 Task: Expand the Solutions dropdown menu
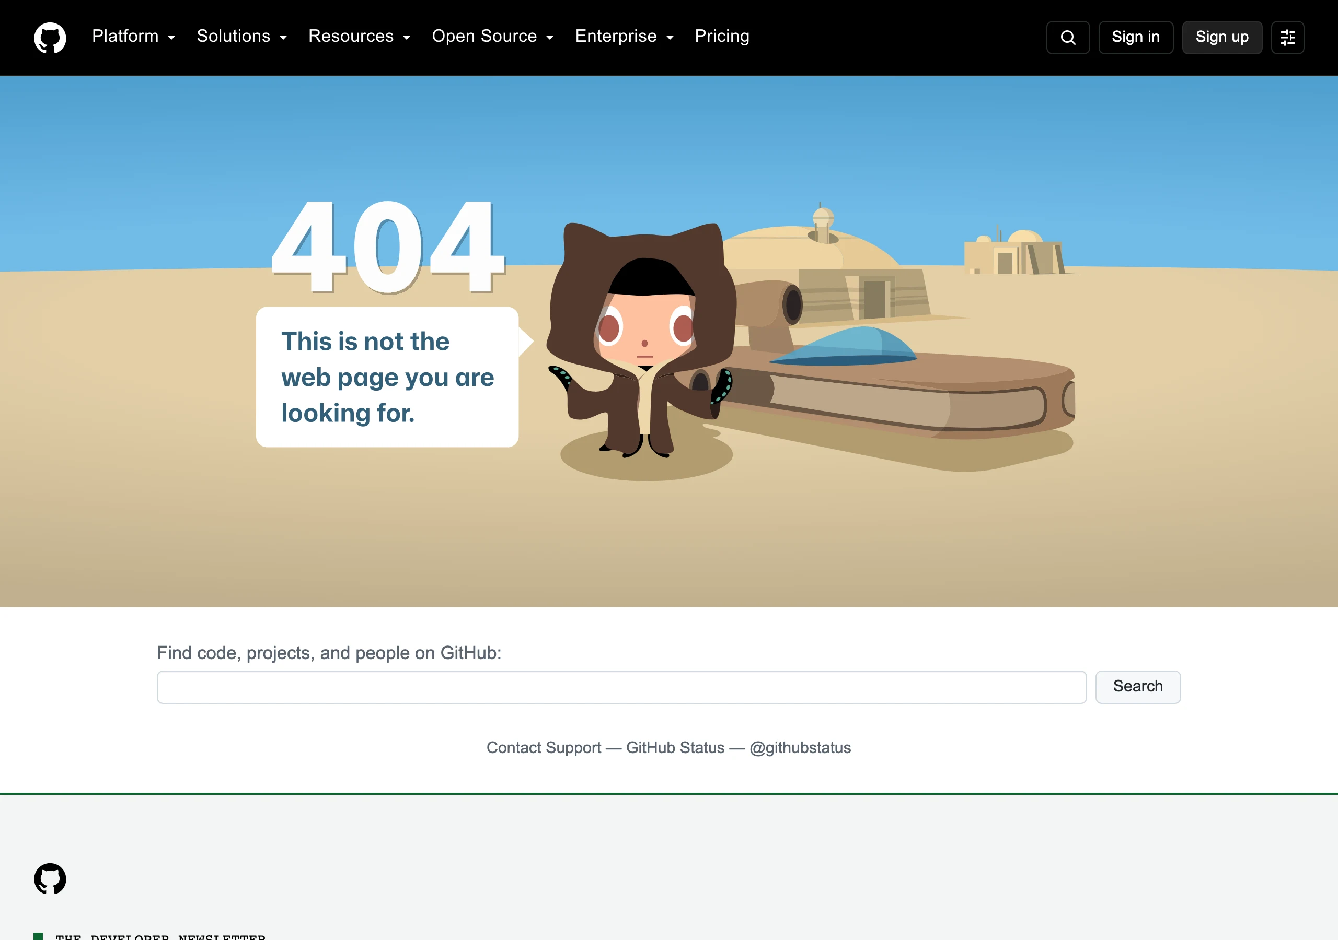click(242, 36)
